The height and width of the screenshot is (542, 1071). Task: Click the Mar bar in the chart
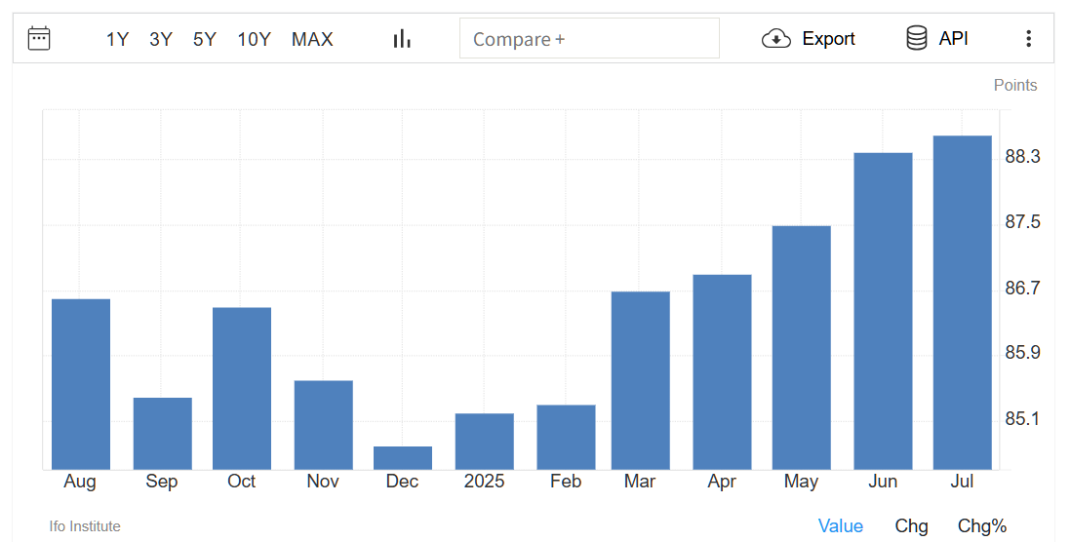pos(641,381)
